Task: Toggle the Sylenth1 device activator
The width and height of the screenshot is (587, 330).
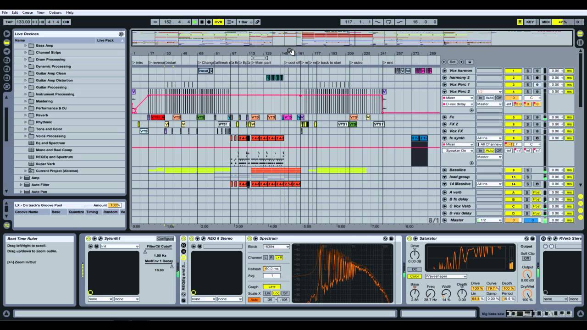Action: point(89,238)
